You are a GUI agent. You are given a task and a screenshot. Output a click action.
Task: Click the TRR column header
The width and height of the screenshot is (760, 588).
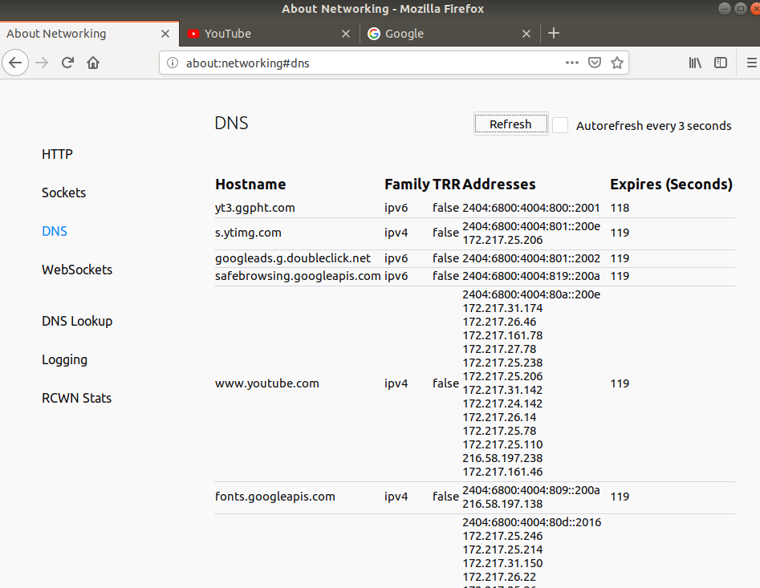coord(446,184)
